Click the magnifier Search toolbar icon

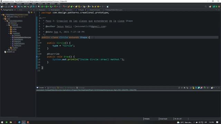[x=79, y=7]
